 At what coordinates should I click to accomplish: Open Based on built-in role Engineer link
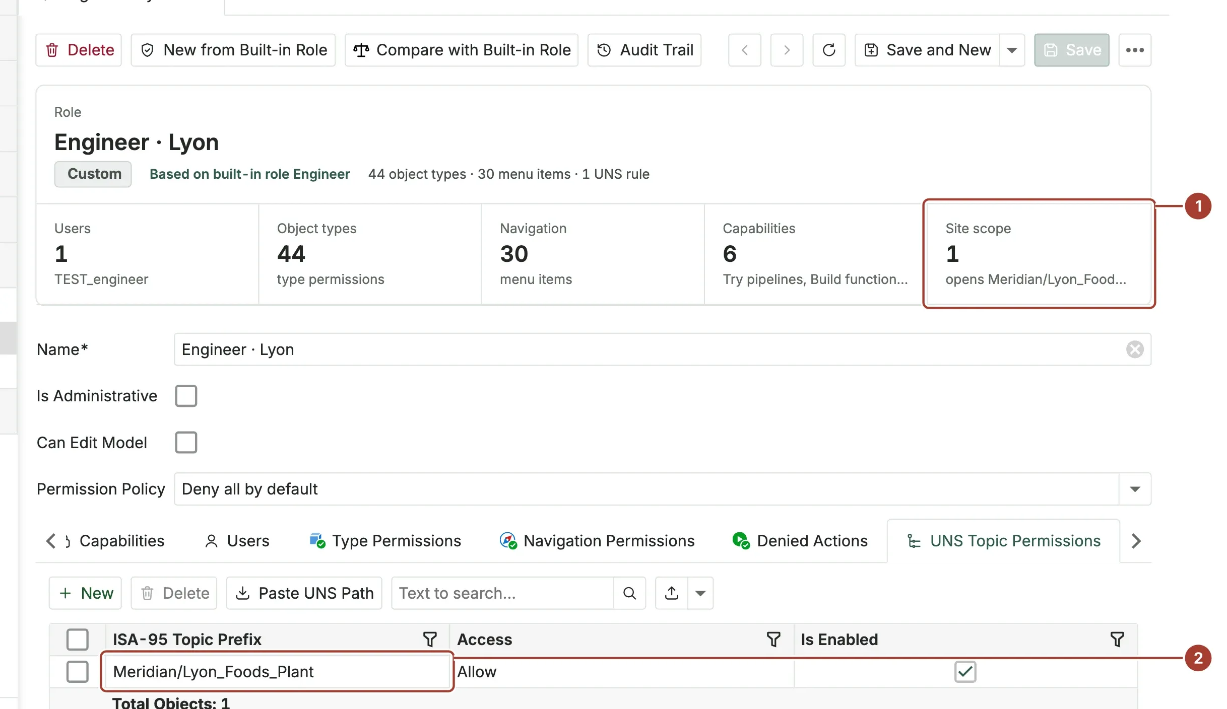point(249,174)
